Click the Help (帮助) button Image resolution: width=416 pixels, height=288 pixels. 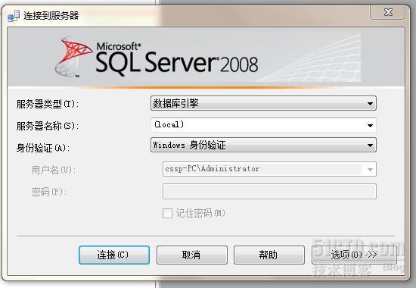point(269,255)
